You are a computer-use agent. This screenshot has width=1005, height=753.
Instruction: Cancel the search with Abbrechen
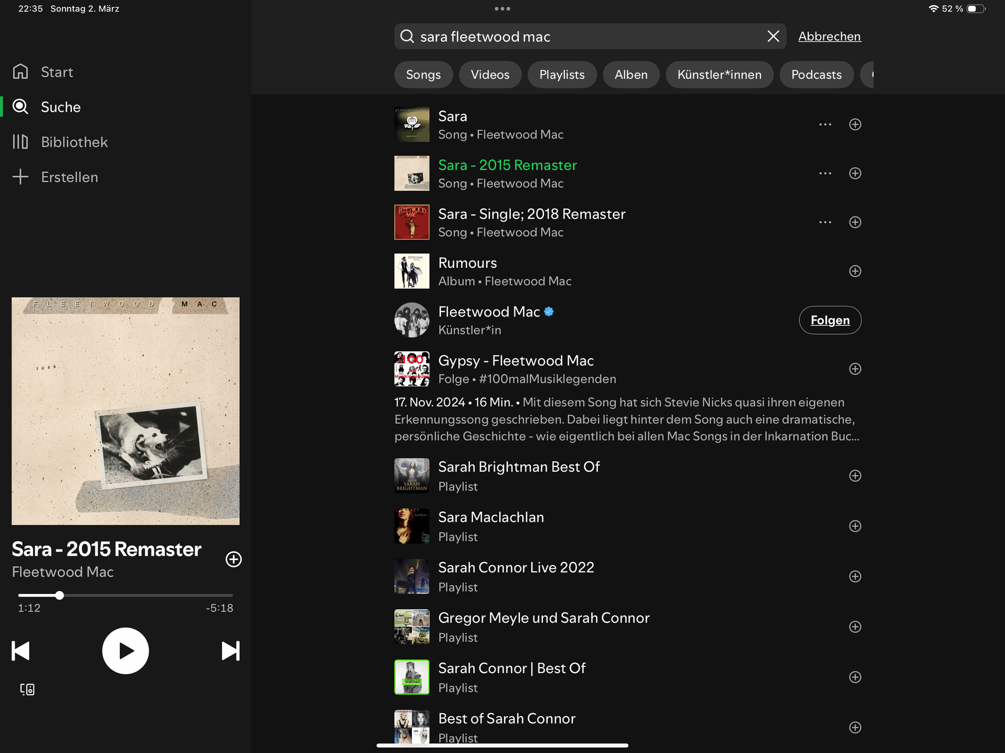829,37
